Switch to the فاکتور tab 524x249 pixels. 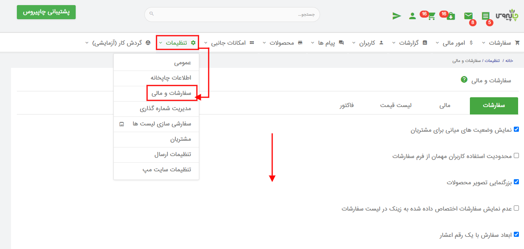point(347,105)
